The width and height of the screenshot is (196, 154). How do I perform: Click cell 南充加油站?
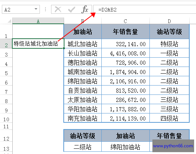[x=83, y=118]
